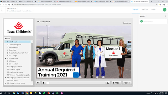This screenshot has width=168, height=95.
Task: Open the Current Version dropdown
Action: click(27, 11)
